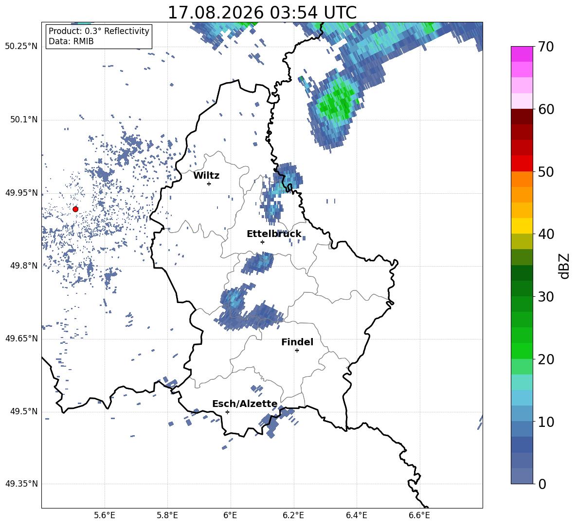Click the Esch/Alzette station cross marker
The height and width of the screenshot is (525, 576).
(x=227, y=412)
